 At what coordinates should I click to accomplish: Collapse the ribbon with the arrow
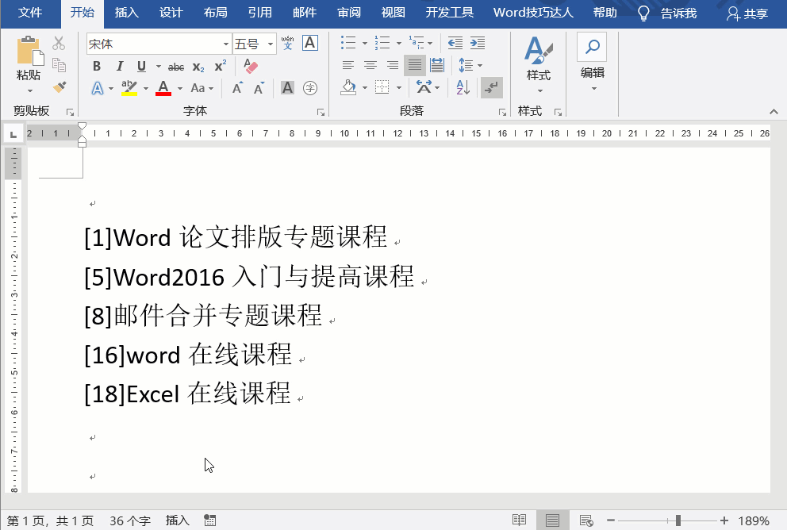point(774,111)
